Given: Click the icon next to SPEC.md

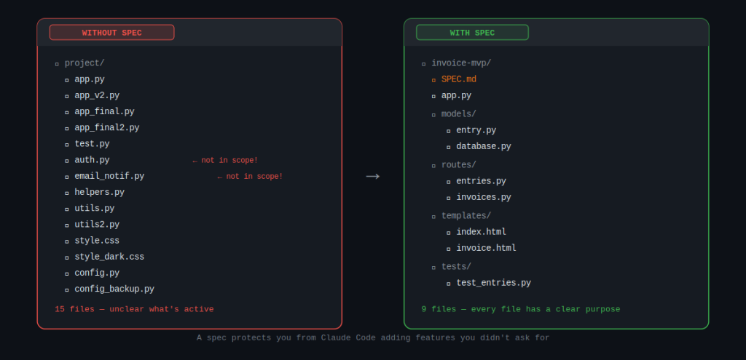Looking at the screenshot, I should tap(433, 79).
